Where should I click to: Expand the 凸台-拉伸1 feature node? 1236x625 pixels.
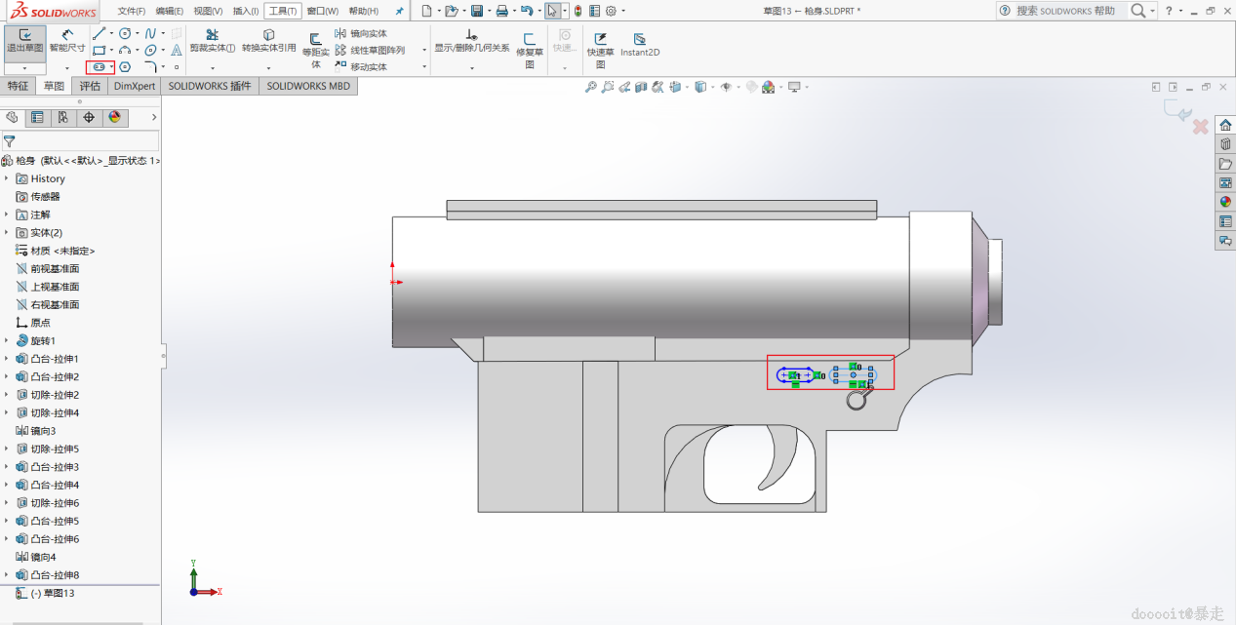[7, 359]
